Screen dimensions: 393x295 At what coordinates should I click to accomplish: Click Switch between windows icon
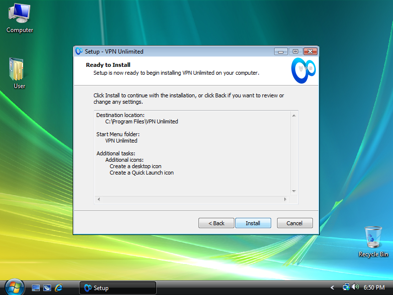pyautogui.click(x=47, y=288)
